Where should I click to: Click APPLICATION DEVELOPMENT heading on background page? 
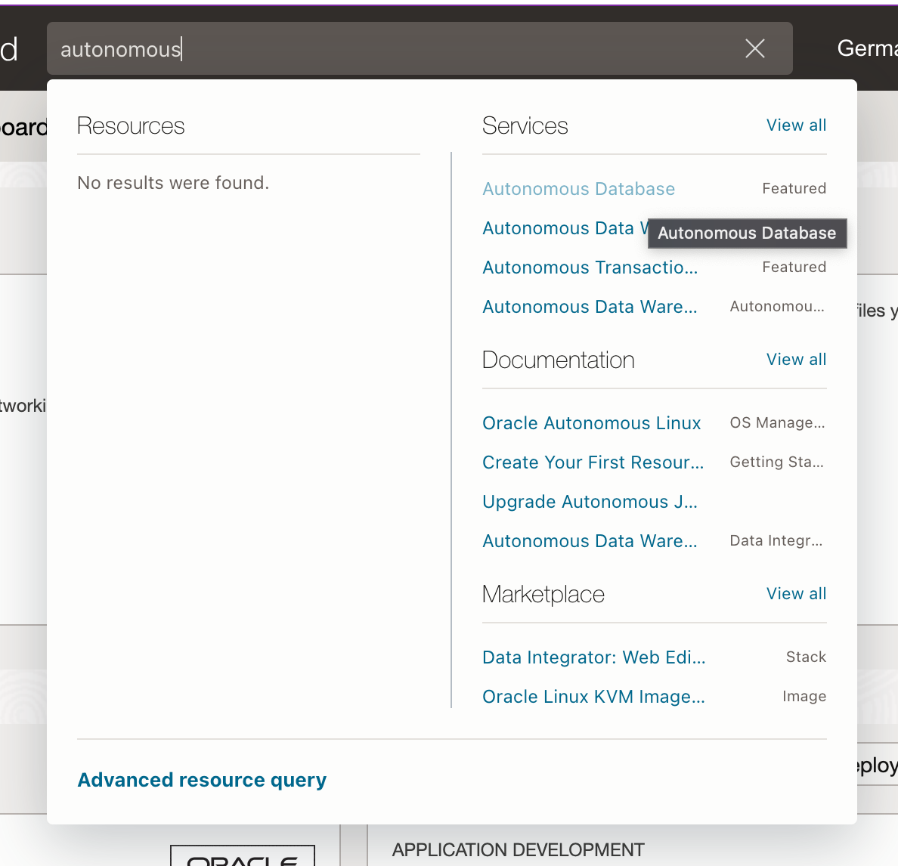tap(519, 850)
